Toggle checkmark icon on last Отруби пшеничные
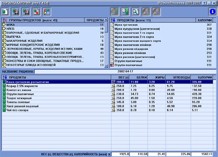The image size is (218, 157). click(112, 65)
